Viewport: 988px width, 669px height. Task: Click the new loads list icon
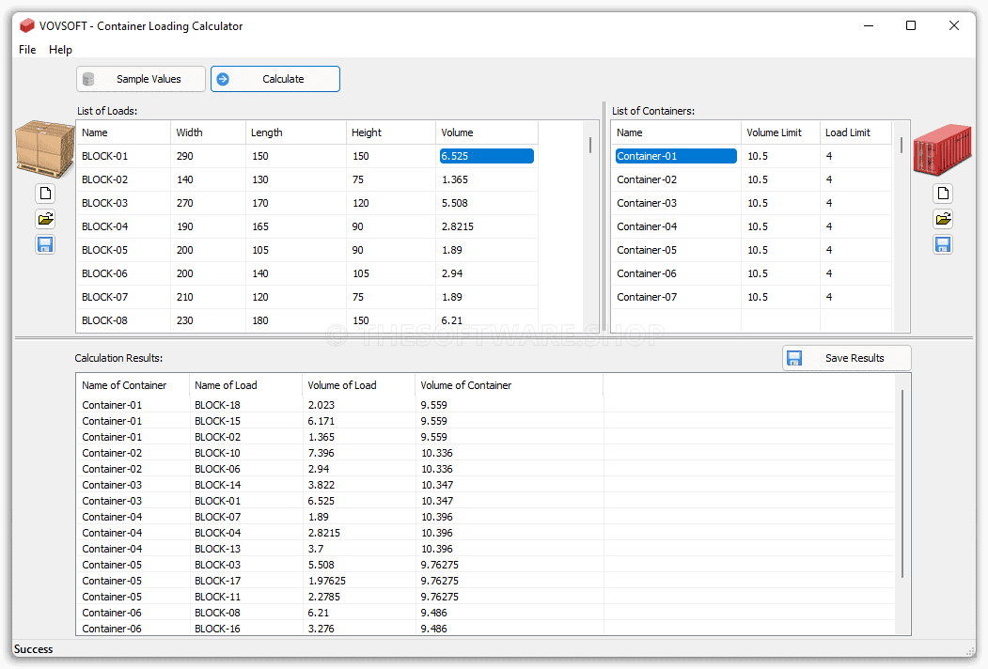[45, 194]
